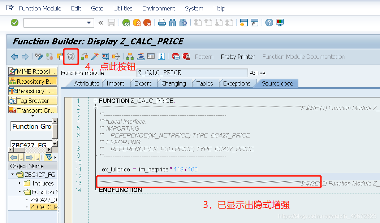Click the Other Object icon
This screenshot has height=223, width=380.
click(x=60, y=57)
